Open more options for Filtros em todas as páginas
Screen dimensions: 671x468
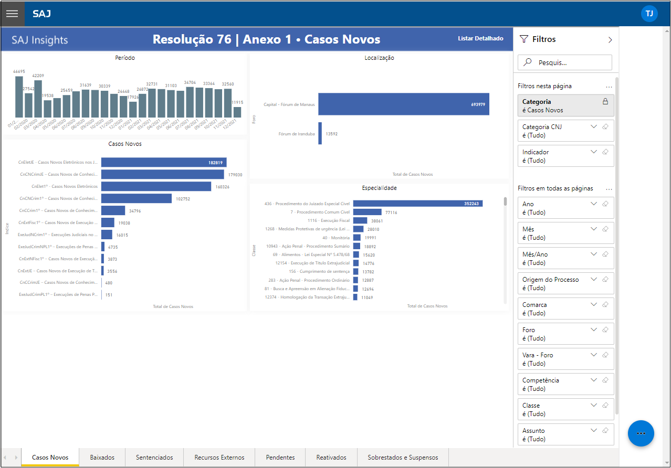[x=609, y=189]
